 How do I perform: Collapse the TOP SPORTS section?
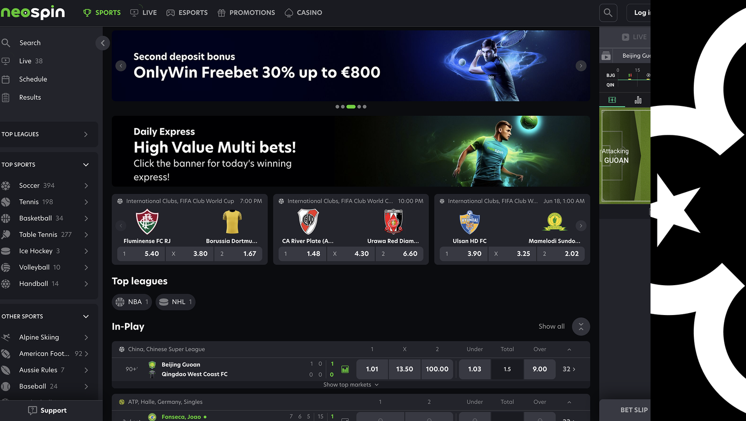(x=86, y=165)
